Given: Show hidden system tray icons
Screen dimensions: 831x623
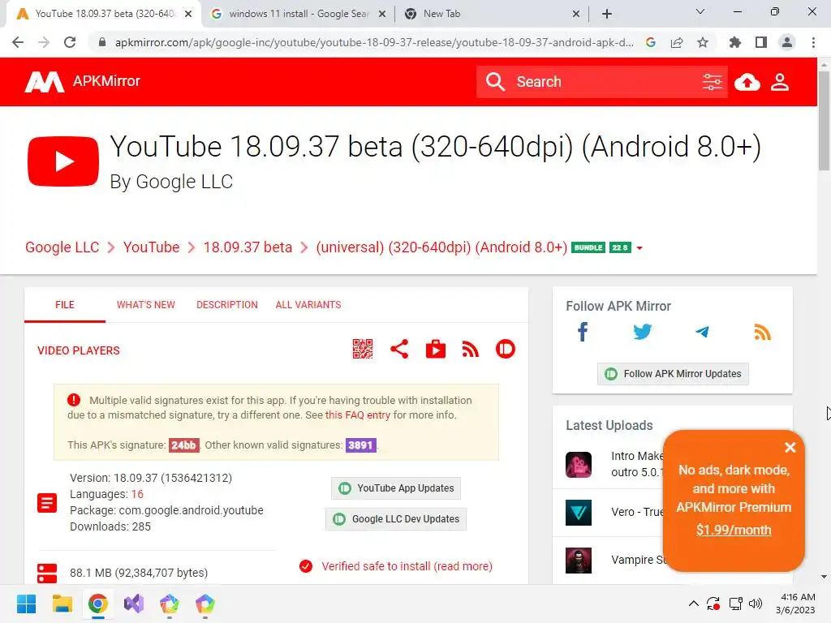Looking at the screenshot, I should pos(693,604).
